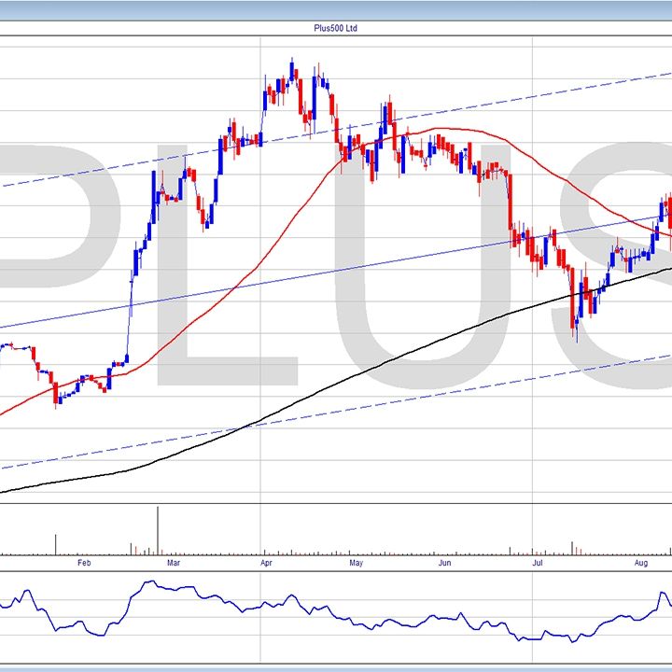
Task: Select the Jul month axis label
Action: (x=538, y=564)
